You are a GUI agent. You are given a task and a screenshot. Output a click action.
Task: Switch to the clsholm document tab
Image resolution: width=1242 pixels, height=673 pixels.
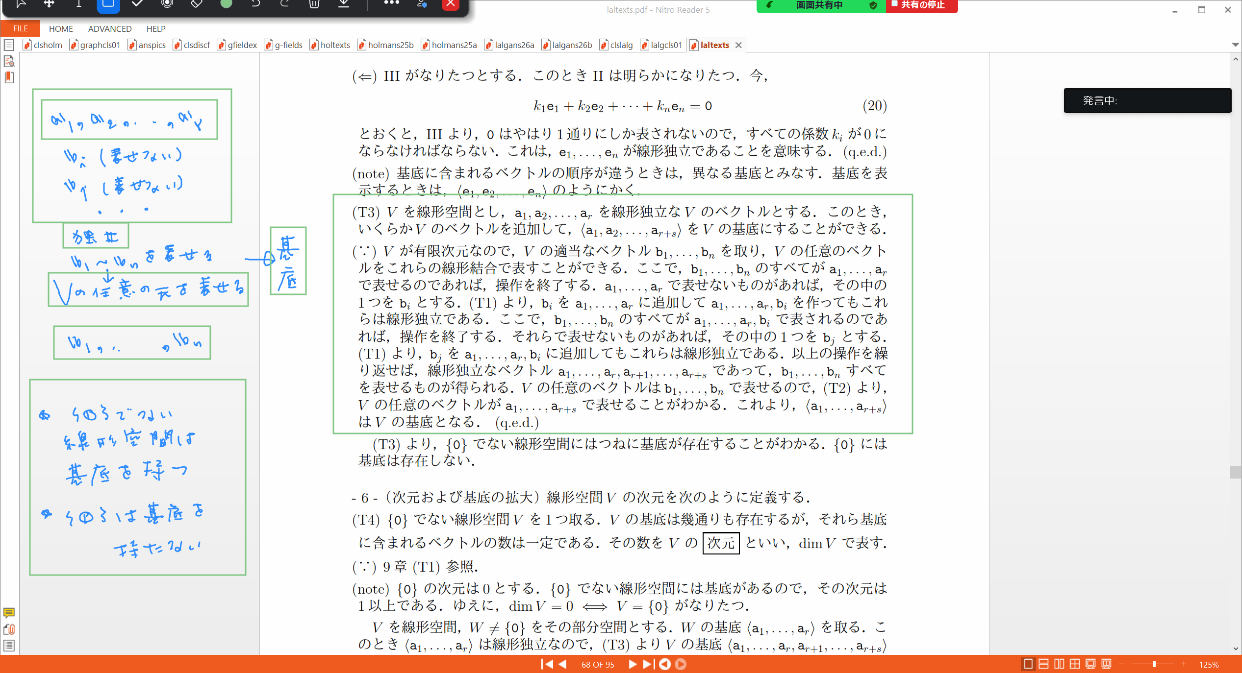coord(43,45)
